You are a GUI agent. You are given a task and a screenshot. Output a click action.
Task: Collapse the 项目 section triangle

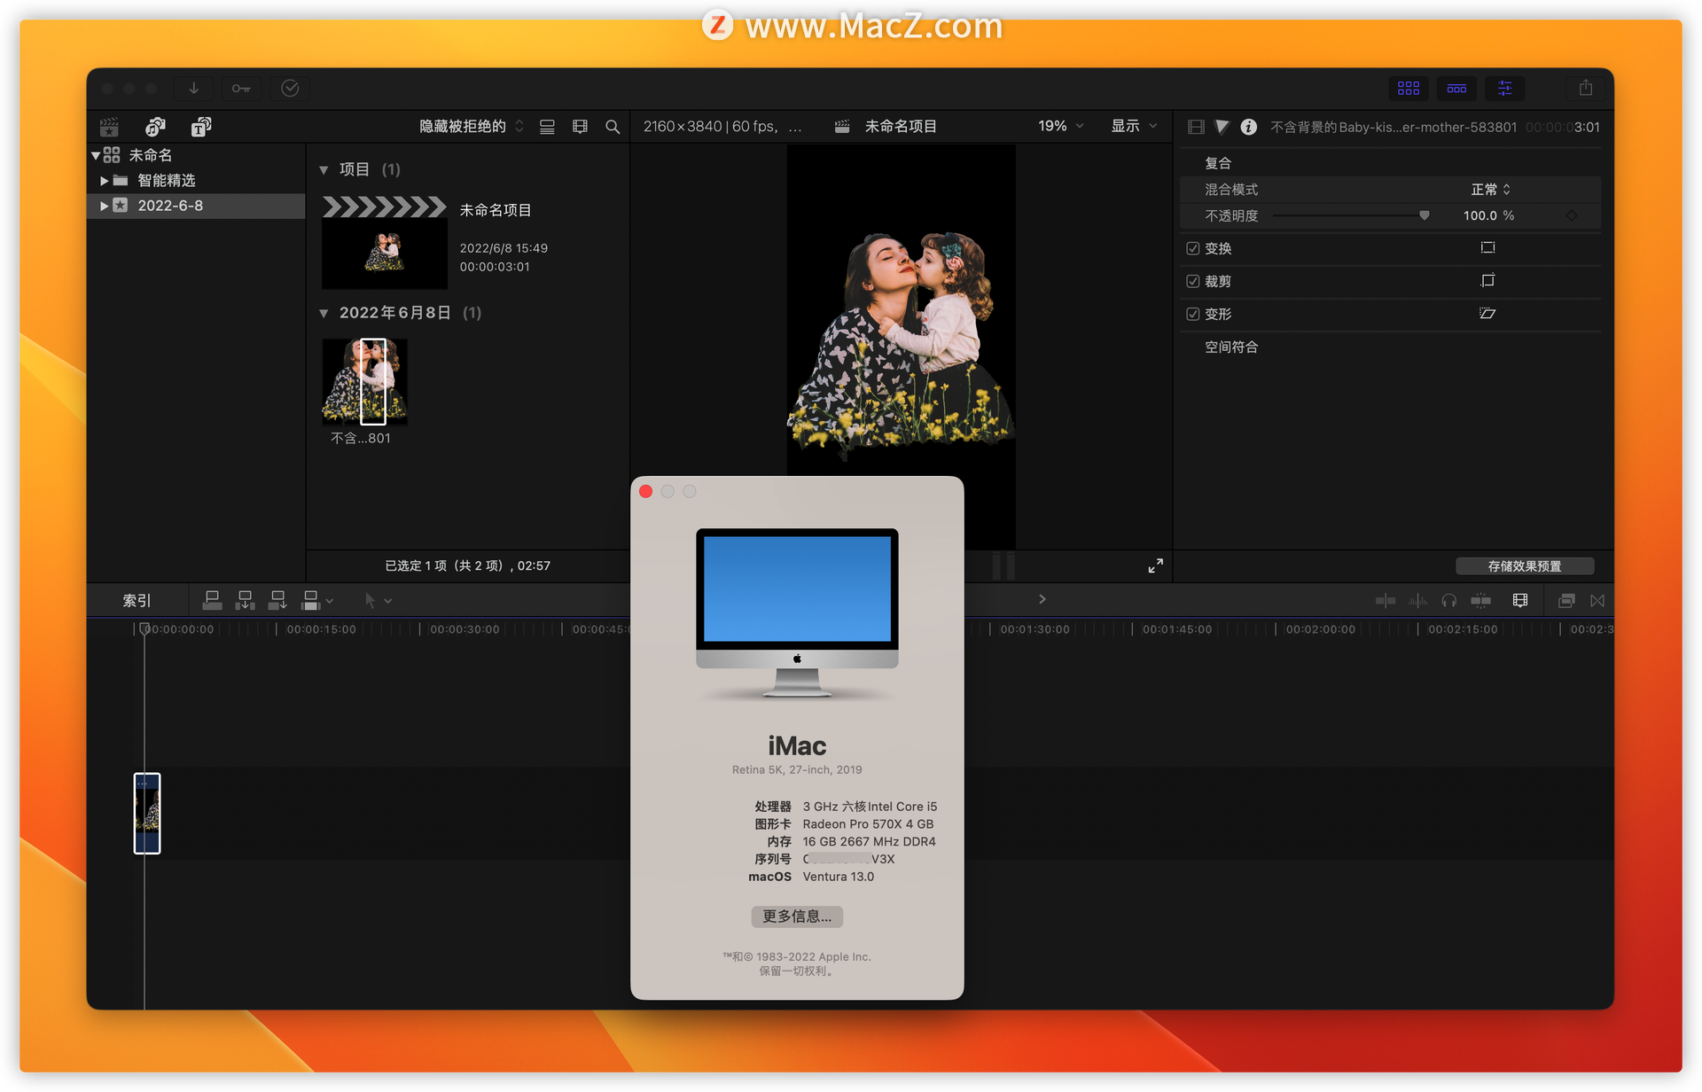coord(324,169)
